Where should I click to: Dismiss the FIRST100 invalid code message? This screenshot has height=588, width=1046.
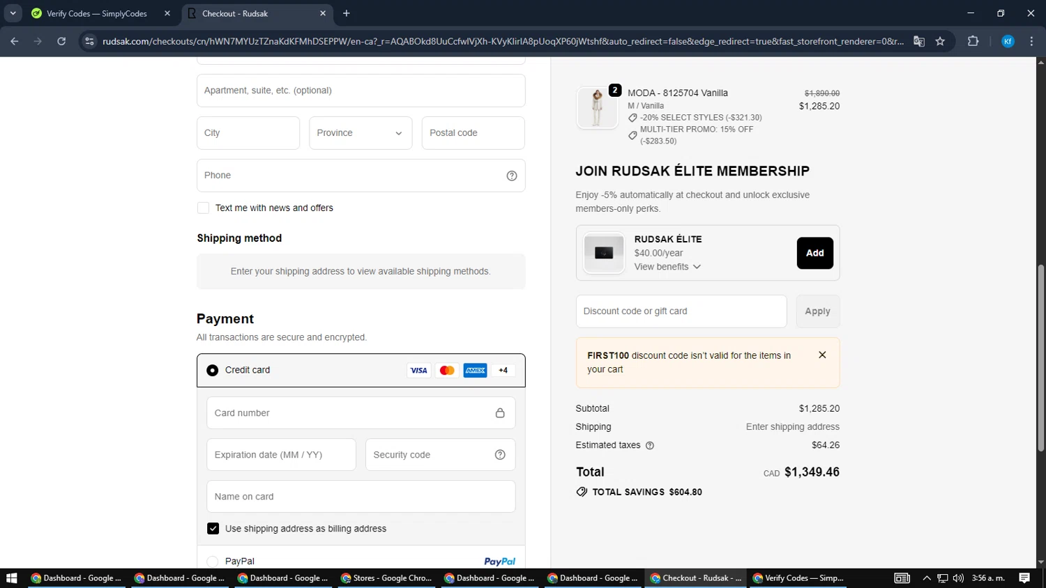tap(822, 355)
